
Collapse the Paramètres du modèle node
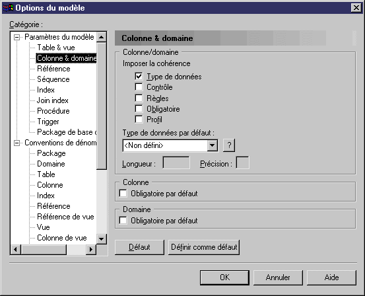click(17, 37)
